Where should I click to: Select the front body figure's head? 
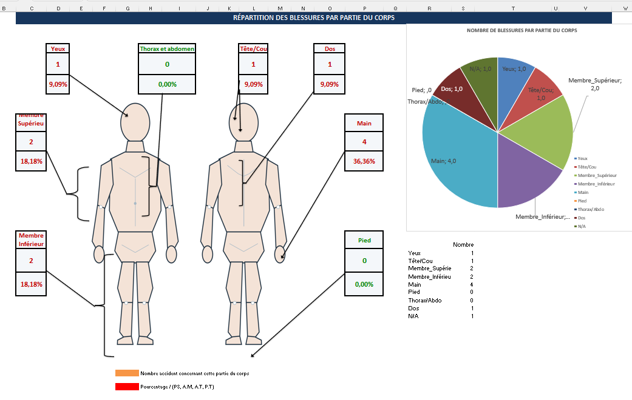click(135, 122)
